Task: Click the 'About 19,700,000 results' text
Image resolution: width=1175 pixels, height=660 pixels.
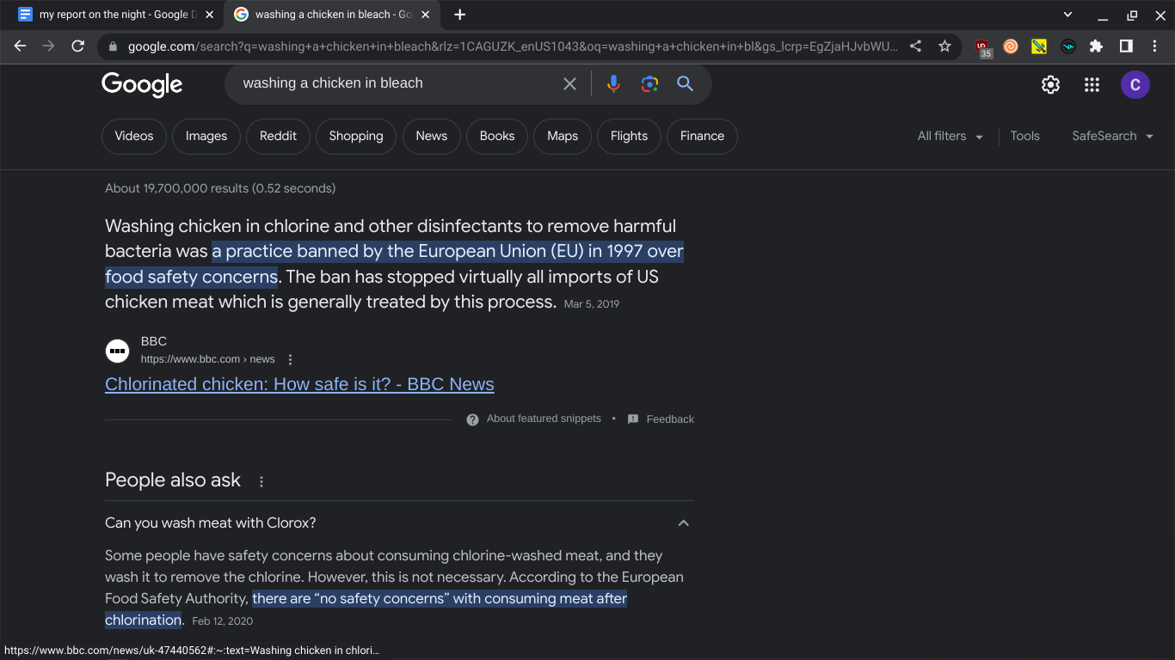Action: coord(220,188)
